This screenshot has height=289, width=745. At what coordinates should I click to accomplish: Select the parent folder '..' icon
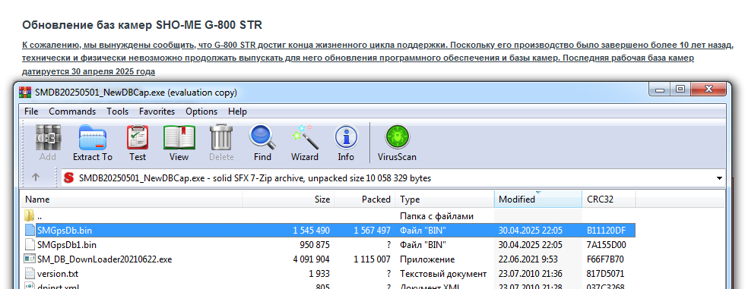[x=30, y=215]
